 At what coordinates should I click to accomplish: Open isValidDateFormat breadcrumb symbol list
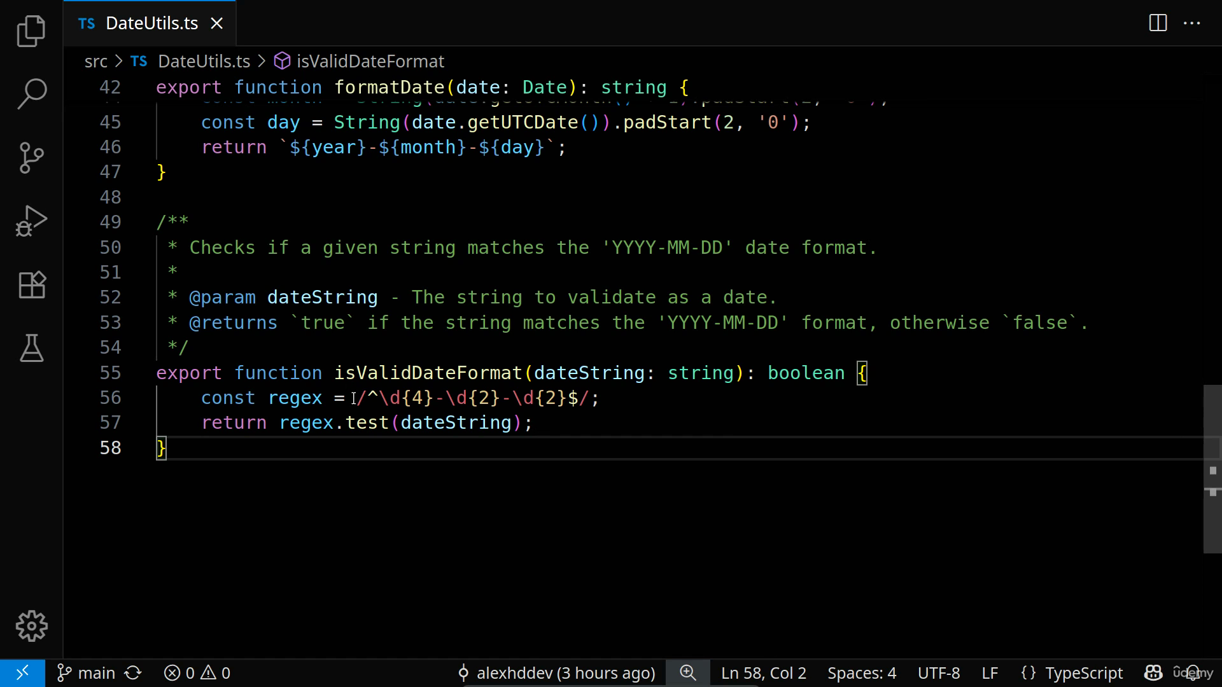click(360, 62)
